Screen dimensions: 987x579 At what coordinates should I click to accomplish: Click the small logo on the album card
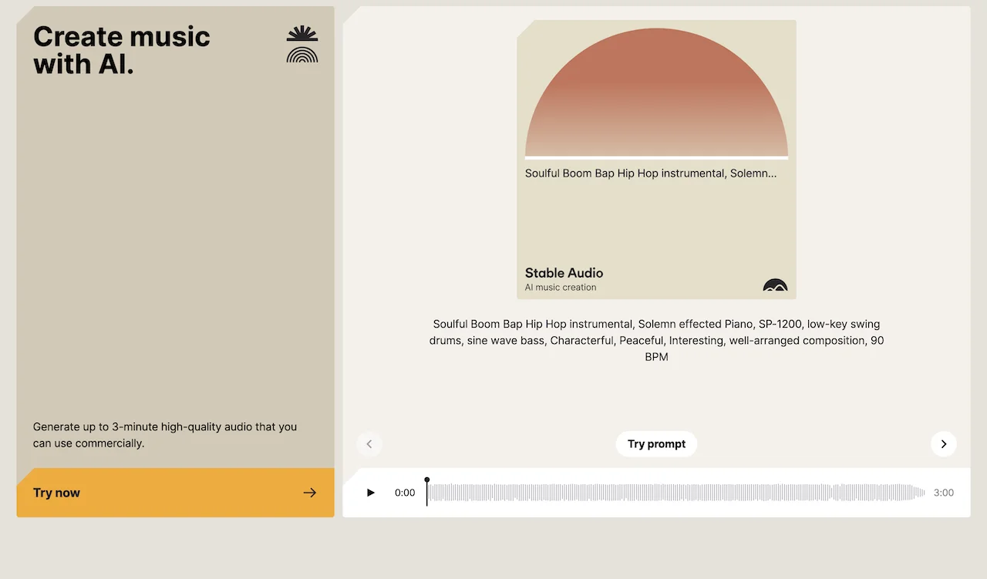click(775, 286)
